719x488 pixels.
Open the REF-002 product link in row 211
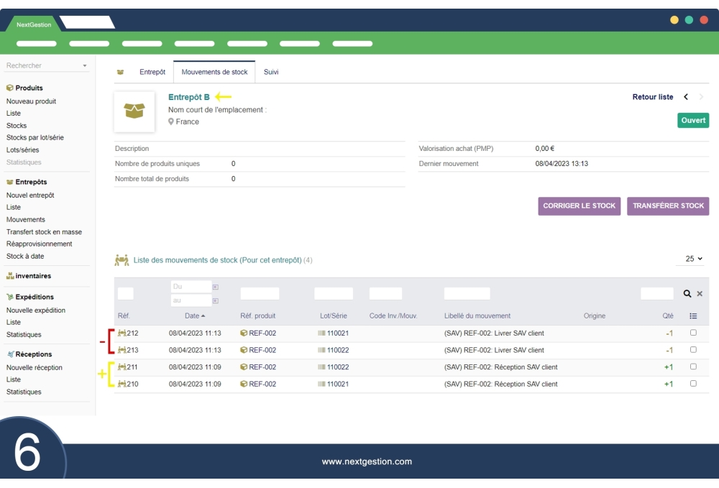[261, 367]
